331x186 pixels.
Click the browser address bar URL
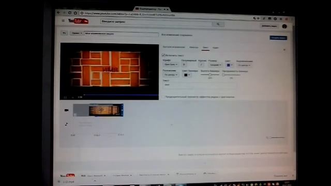point(130,14)
